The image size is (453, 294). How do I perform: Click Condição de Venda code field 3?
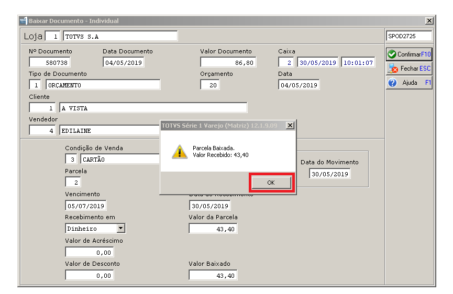pyautogui.click(x=71, y=159)
